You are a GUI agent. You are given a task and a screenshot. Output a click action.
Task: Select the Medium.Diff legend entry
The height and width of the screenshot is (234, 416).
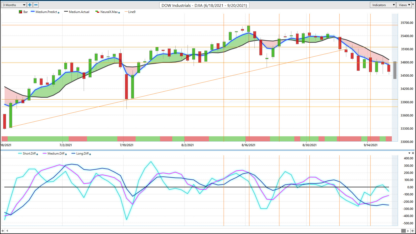click(54, 154)
